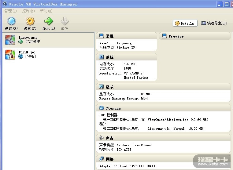Click the 清除 (Discard) down-arrow icon
Screen dimensions: 233x170
(65, 21)
